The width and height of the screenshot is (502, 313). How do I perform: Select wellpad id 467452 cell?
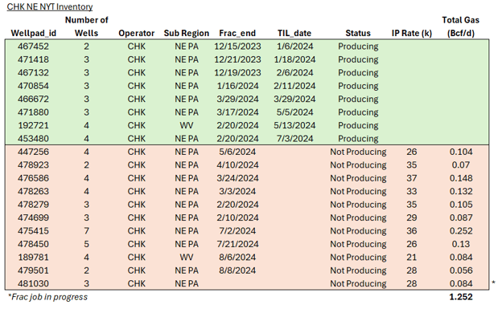click(x=33, y=47)
